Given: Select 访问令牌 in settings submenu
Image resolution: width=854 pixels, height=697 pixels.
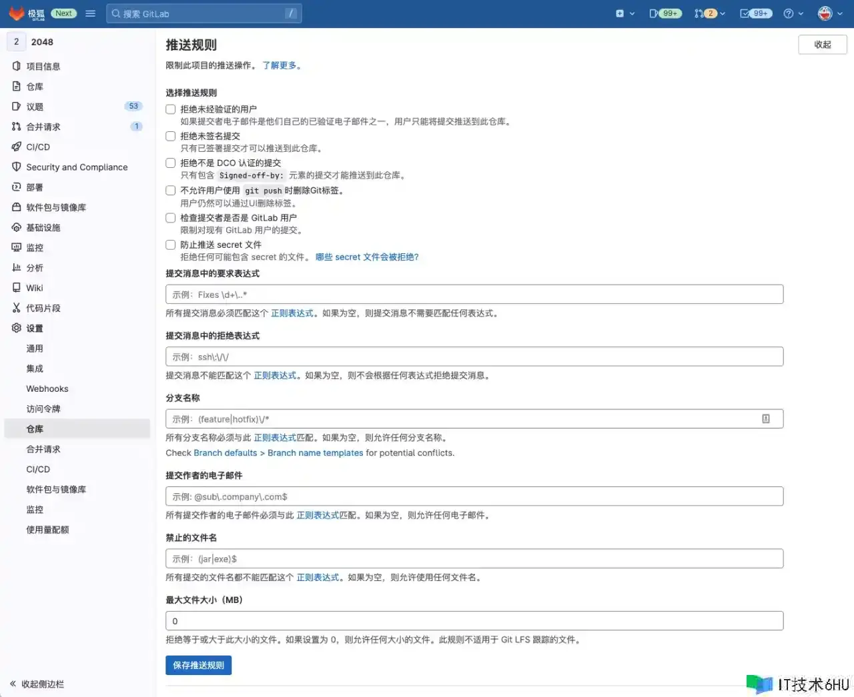Looking at the screenshot, I should tap(43, 408).
